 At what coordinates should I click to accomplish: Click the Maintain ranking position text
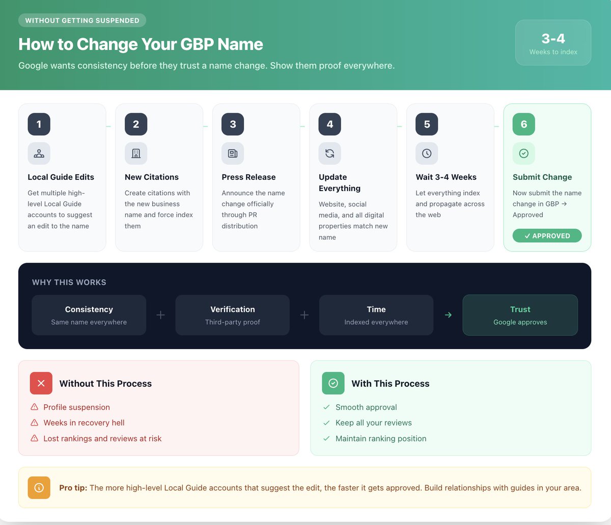click(381, 438)
